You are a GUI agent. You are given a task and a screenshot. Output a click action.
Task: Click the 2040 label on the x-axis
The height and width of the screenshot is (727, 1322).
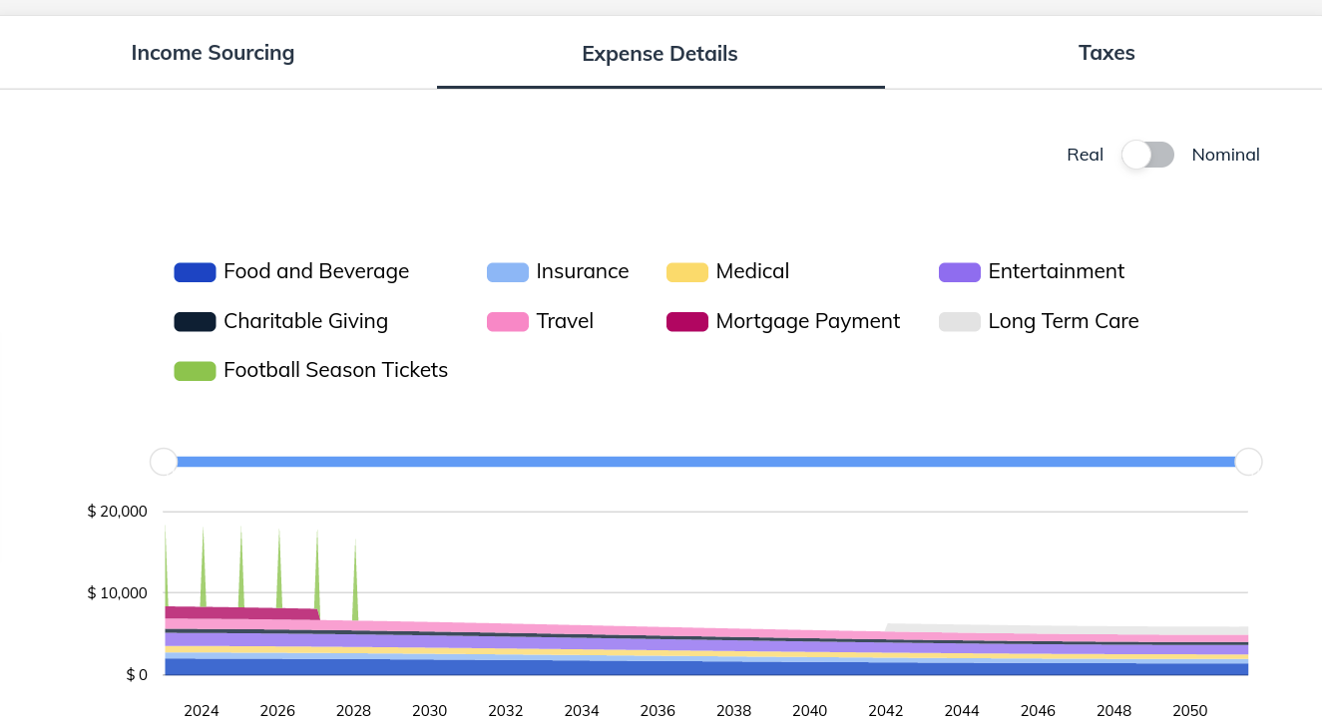(x=809, y=711)
